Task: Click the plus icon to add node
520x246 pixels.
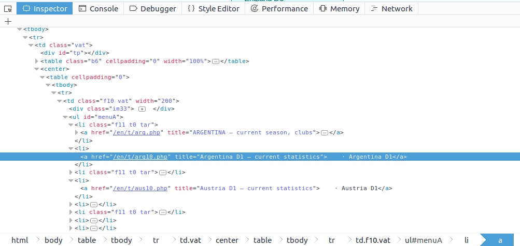Action: [x=8, y=22]
